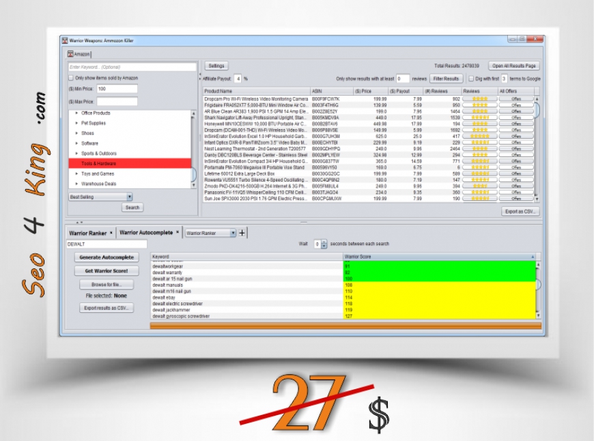Open the Settings button
Viewport: 594px width, 441px height.
tap(216, 66)
